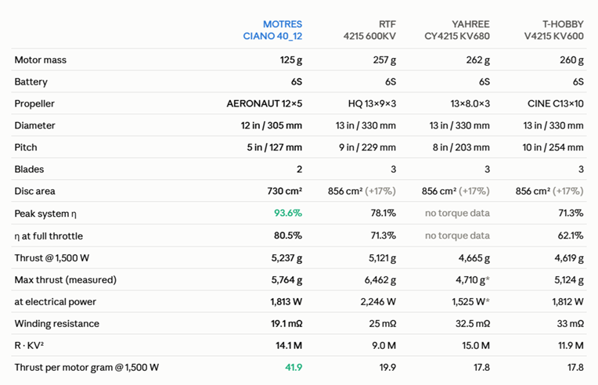Image resolution: width=598 pixels, height=385 pixels.
Task: Click the 6,462 g max thrust value
Action: coord(380,280)
